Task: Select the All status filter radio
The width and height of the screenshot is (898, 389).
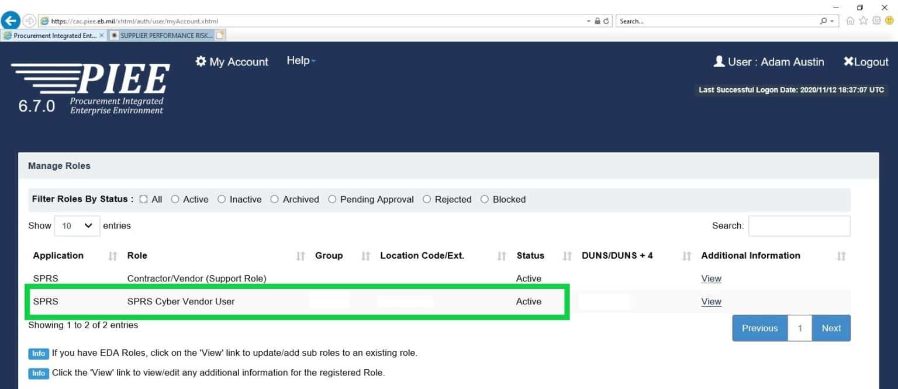Action: pyautogui.click(x=144, y=199)
